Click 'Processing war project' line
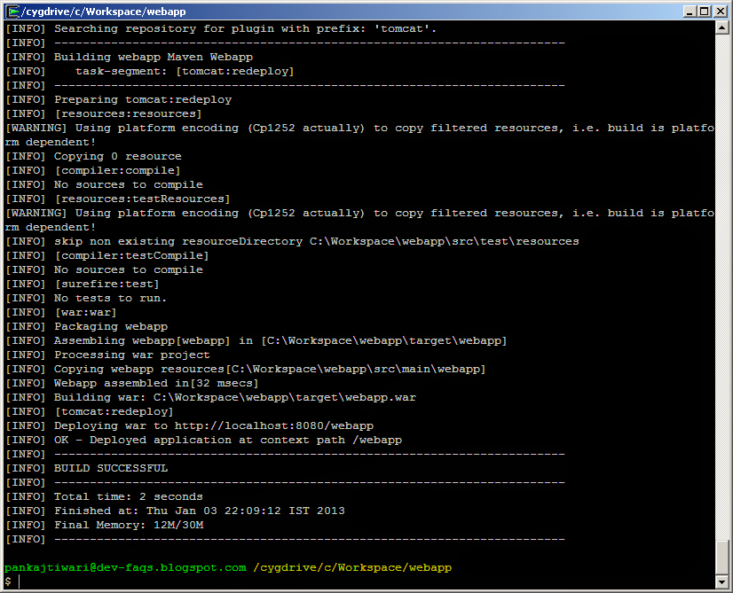This screenshot has width=733, height=593. click(x=107, y=355)
